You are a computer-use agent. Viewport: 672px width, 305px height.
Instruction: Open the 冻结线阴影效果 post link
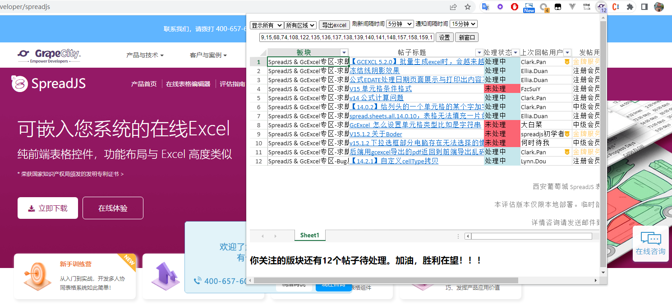[374, 70]
